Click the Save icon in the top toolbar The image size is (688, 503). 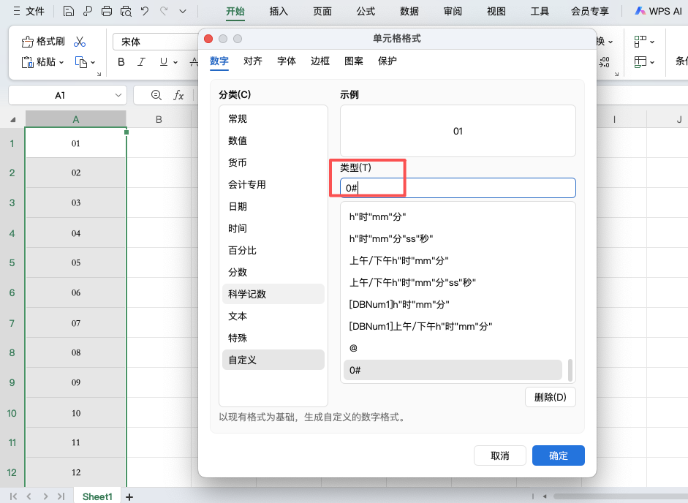(x=69, y=12)
